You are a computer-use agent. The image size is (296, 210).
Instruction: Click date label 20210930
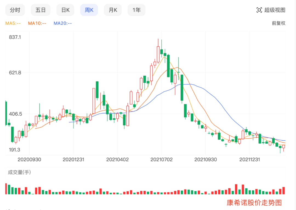(206, 159)
